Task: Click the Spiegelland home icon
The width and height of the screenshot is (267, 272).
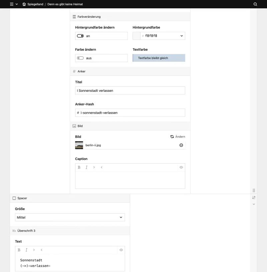Action: [x=23, y=4]
